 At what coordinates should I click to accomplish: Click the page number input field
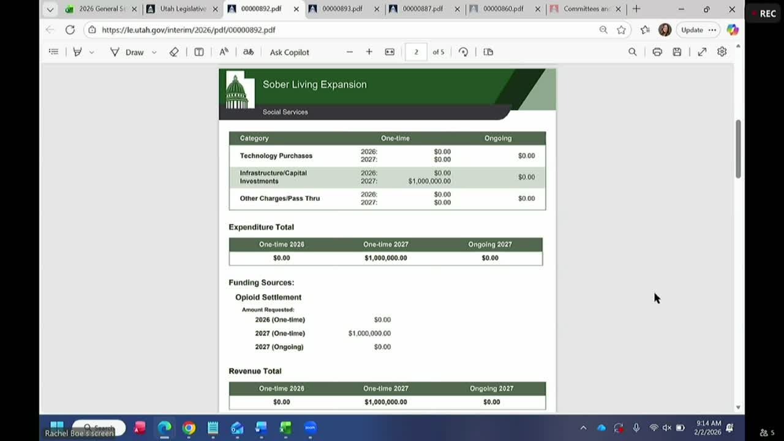pos(416,52)
